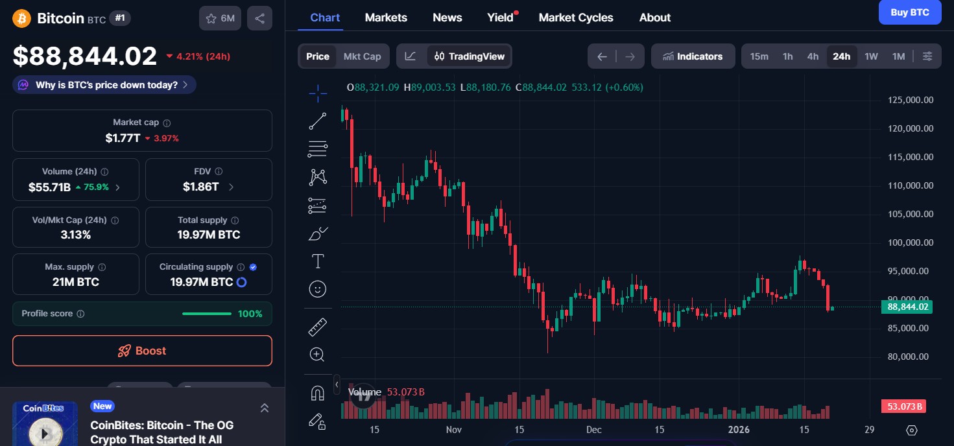Viewport: 954px width, 446px height.
Task: Open the emoji sticker tool
Action: click(x=317, y=289)
